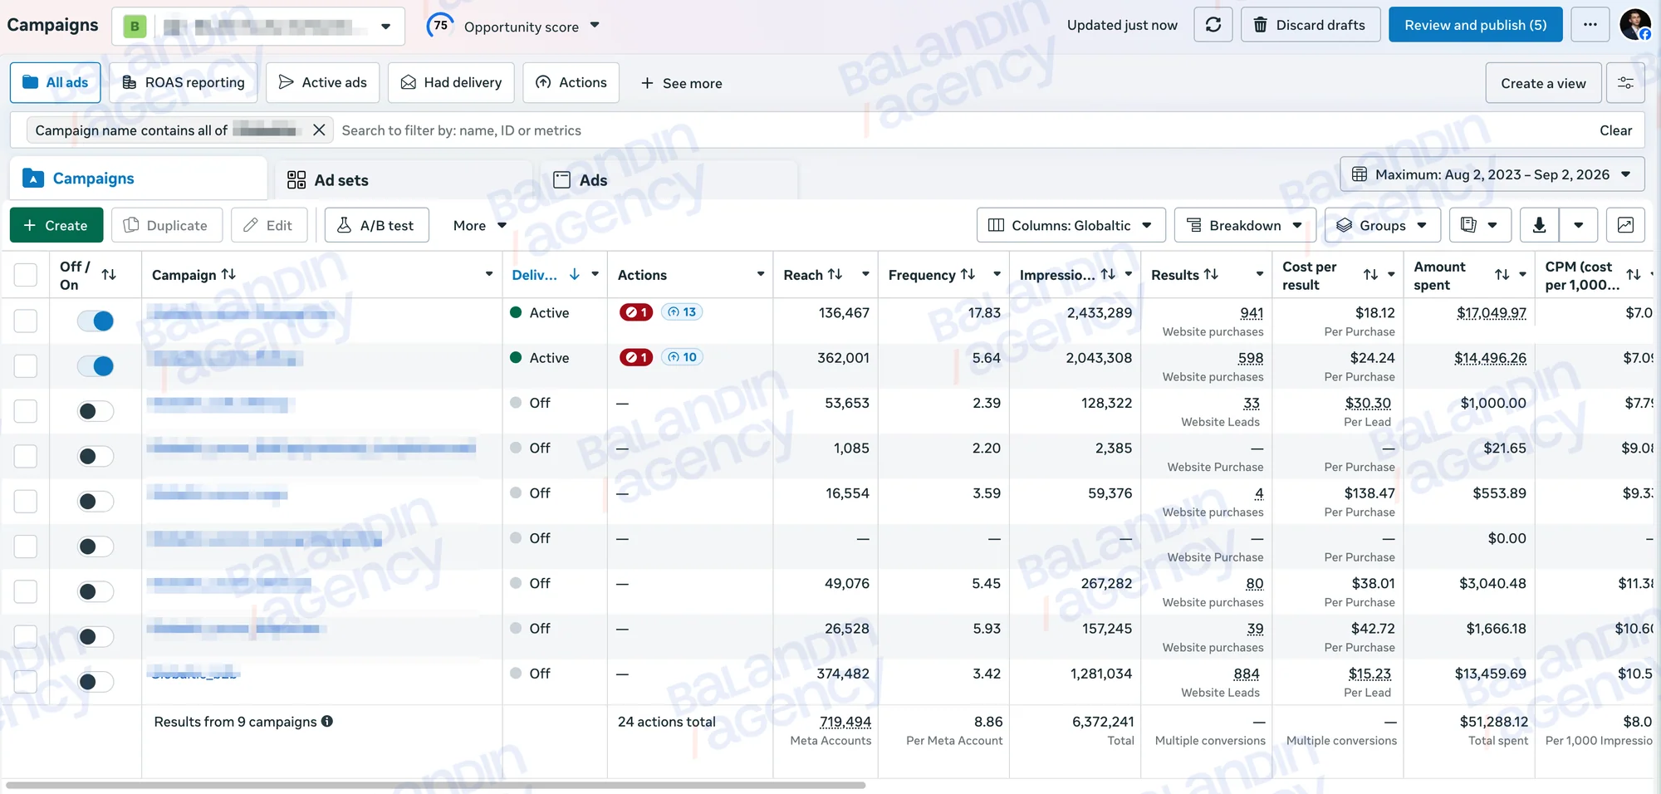The image size is (1661, 794).
Task: Switch to the All ads view
Action: tap(55, 82)
